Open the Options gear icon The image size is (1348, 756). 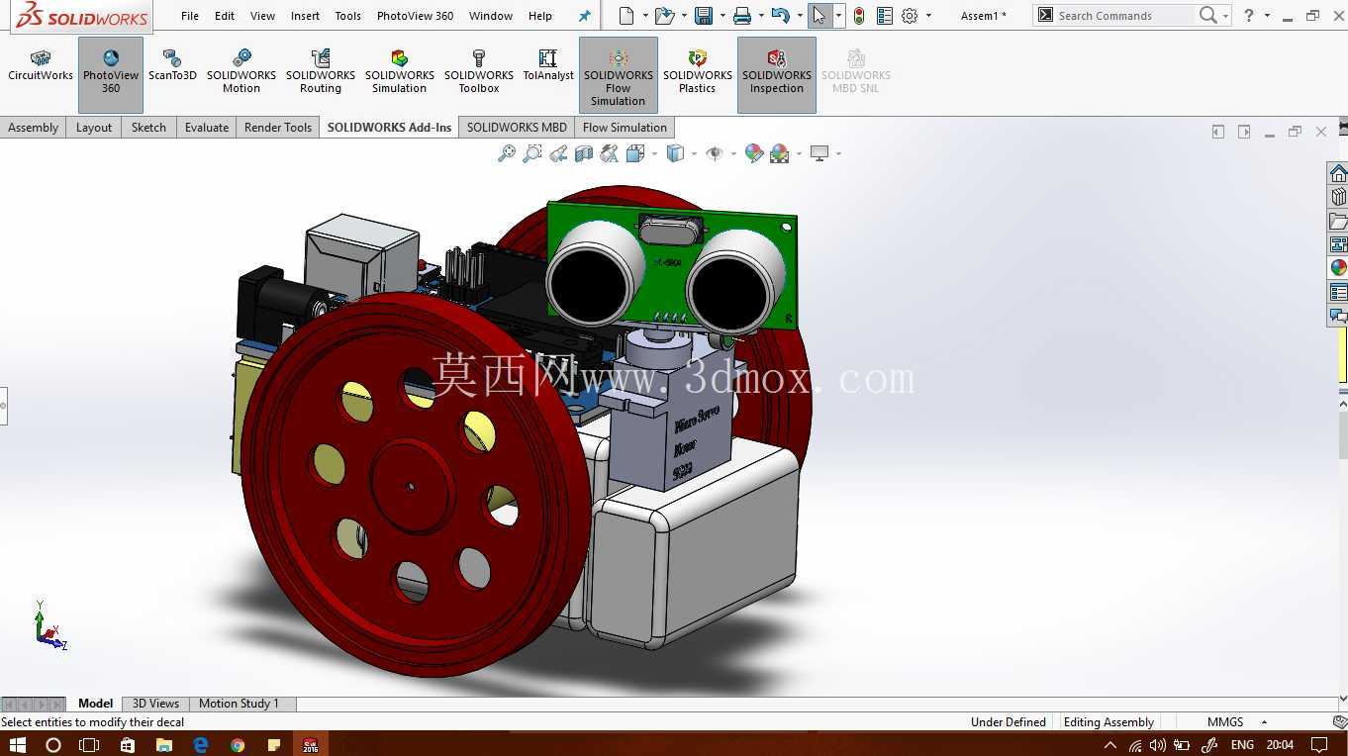pos(910,15)
